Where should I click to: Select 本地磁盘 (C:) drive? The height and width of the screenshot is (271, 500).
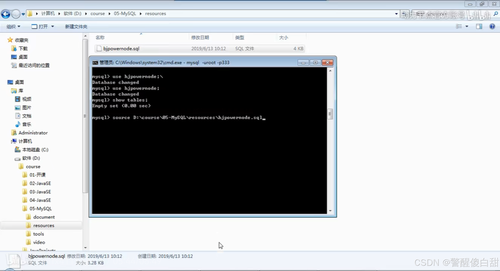35,150
